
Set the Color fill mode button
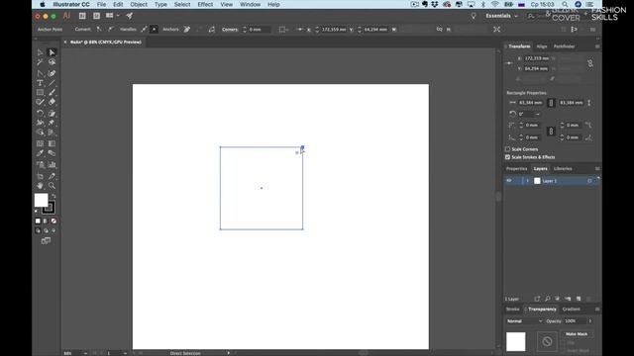(38, 222)
